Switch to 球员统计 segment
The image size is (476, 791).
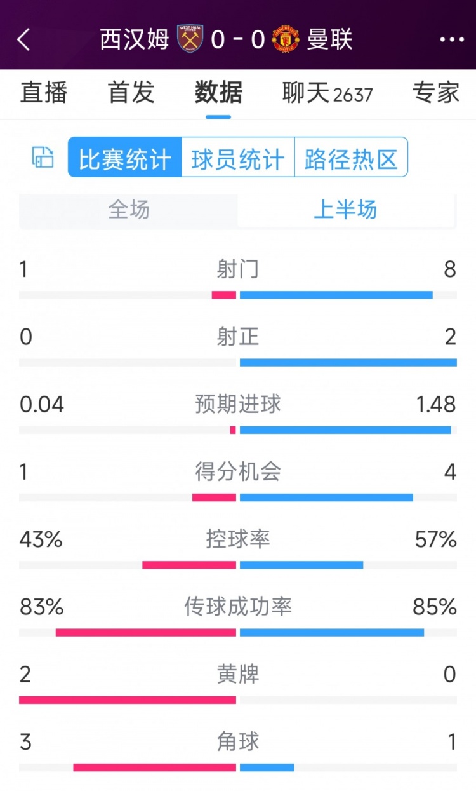click(x=238, y=158)
